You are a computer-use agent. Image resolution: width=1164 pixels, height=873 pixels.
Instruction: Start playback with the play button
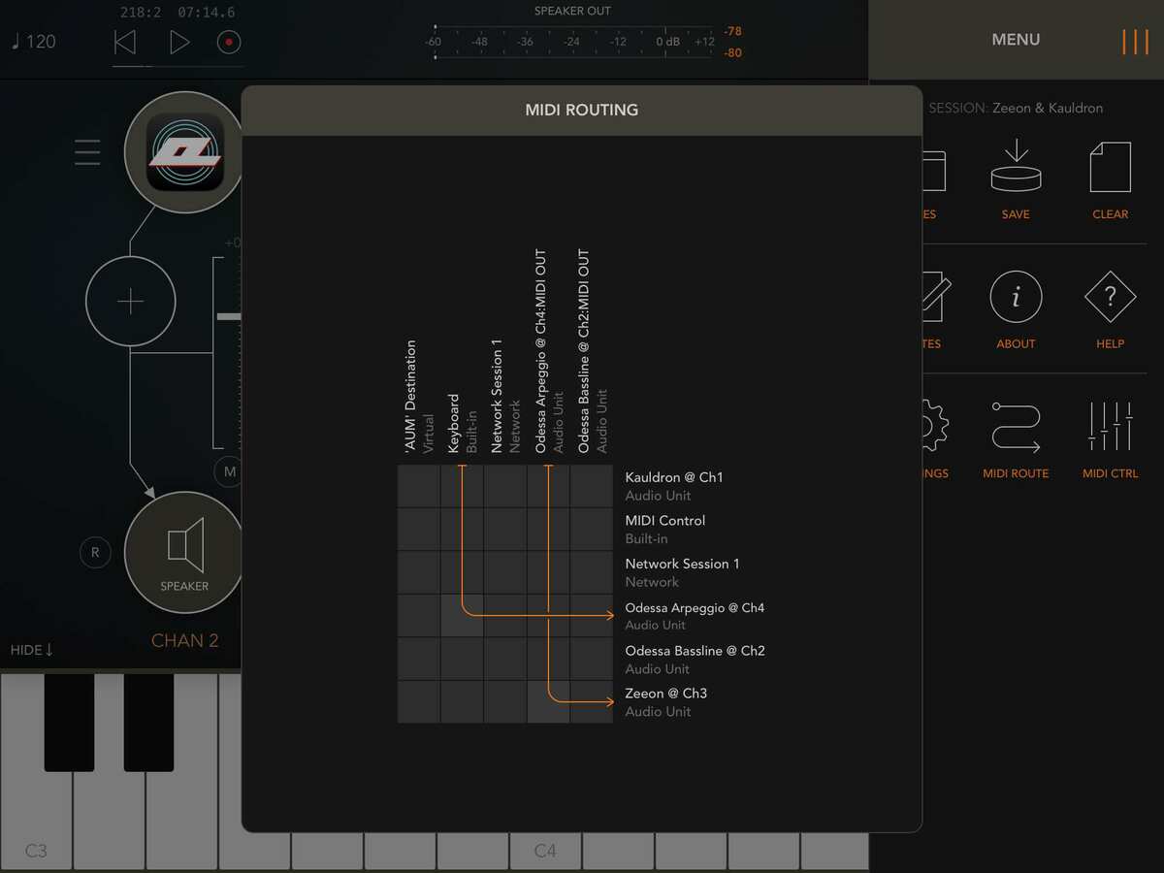[178, 42]
